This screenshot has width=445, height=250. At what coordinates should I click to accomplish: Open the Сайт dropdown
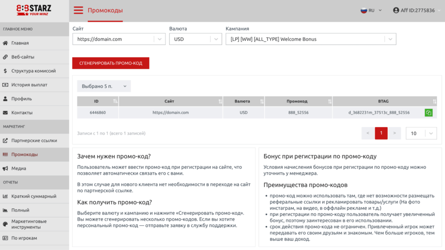(119, 39)
